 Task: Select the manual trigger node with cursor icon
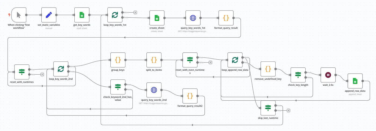(19, 15)
